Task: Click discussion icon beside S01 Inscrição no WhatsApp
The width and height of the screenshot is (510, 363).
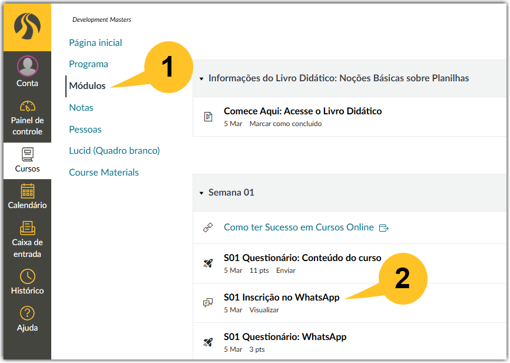Action: click(208, 302)
